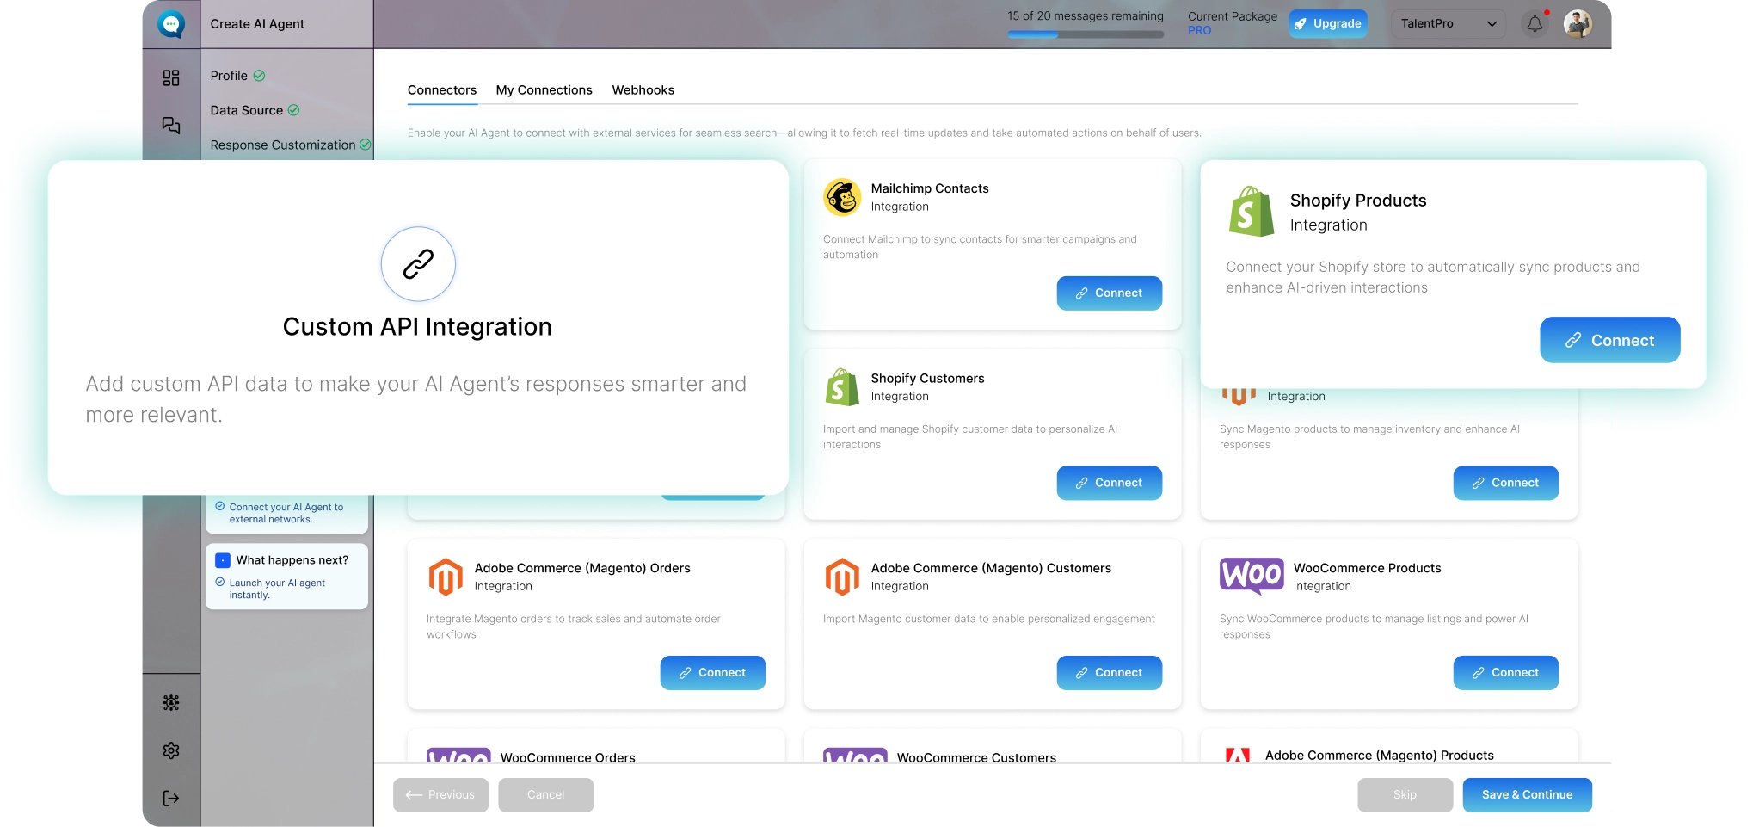
Task: Click the 'Adobe Commerce (Magento) Orders' title
Action: pyautogui.click(x=582, y=568)
